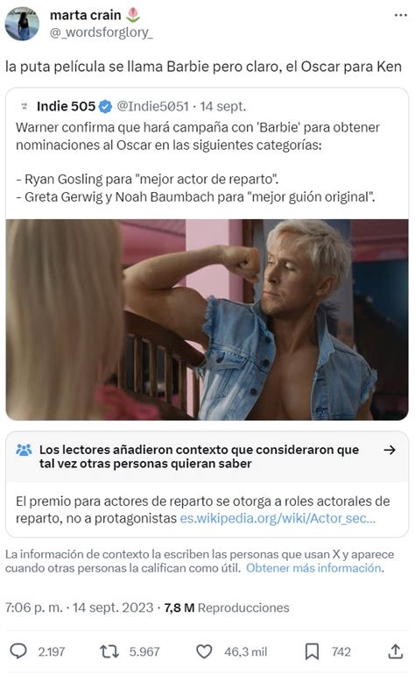Image resolution: width=415 pixels, height=675 pixels.
Task: Open the @Indie5051 quoted account handle
Action: (152, 106)
